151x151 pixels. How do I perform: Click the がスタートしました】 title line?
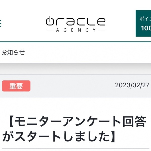[x=59, y=137]
